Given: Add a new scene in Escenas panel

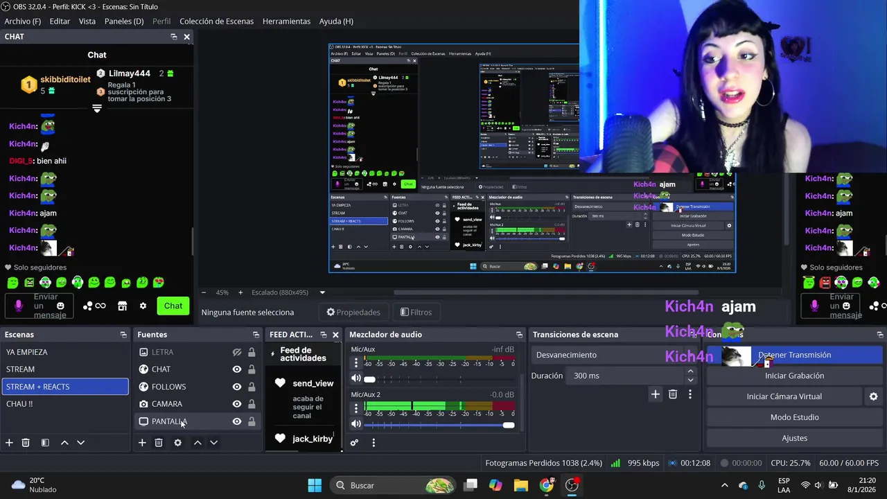Looking at the screenshot, I should pos(9,442).
